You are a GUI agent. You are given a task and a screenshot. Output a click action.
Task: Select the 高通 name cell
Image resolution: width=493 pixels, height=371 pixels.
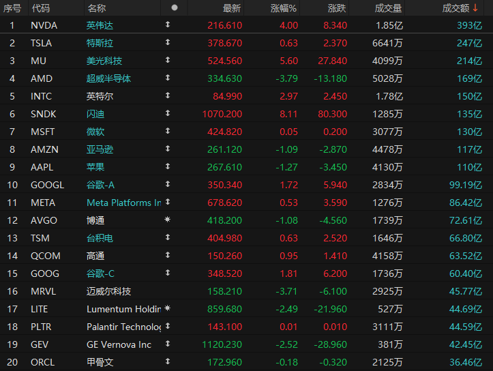pyautogui.click(x=95, y=256)
